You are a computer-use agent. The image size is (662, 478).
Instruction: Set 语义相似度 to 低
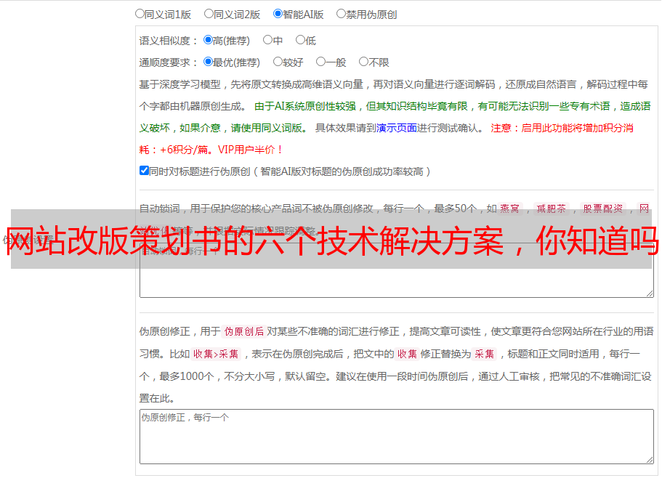(300, 40)
